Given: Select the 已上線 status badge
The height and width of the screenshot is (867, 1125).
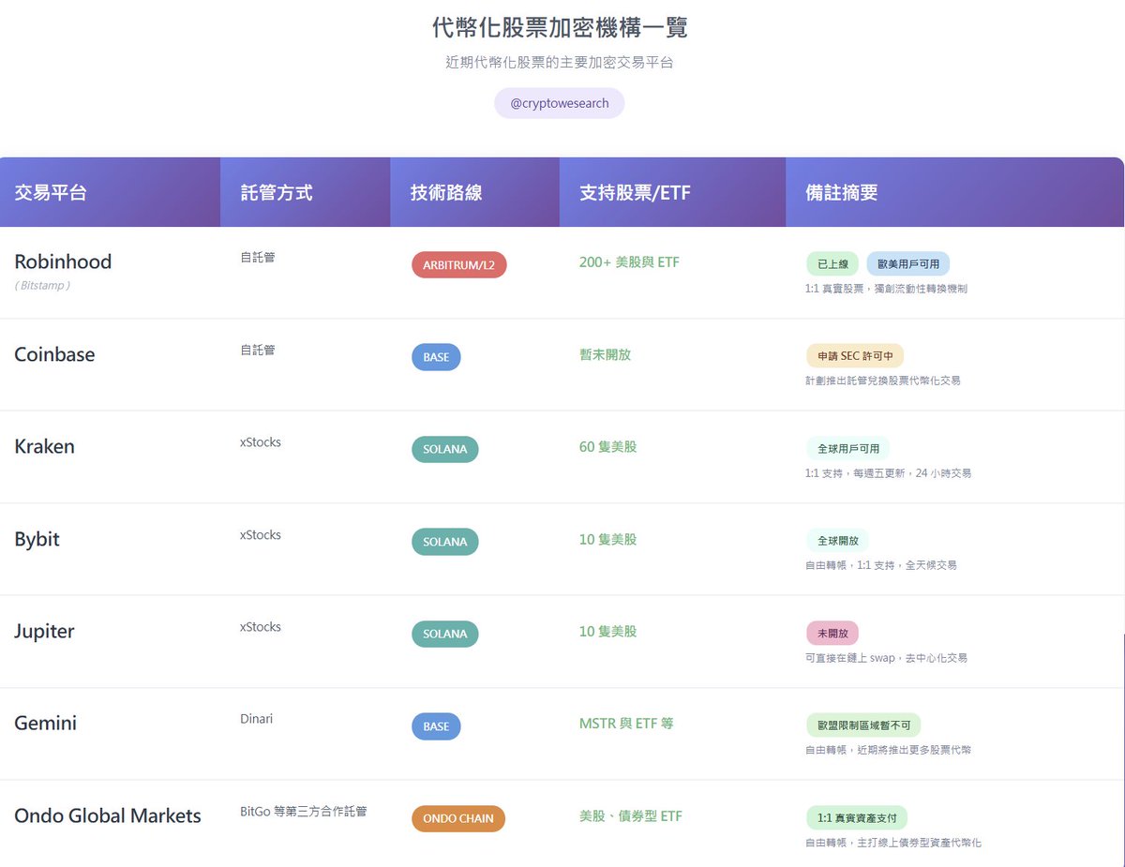Looking at the screenshot, I should (832, 264).
